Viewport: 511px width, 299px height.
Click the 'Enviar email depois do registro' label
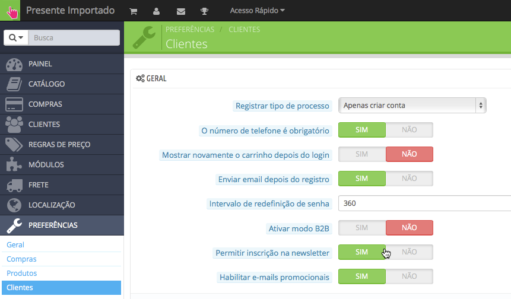pyautogui.click(x=274, y=180)
